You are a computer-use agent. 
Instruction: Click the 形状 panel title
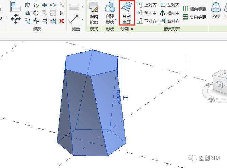[x=110, y=29]
